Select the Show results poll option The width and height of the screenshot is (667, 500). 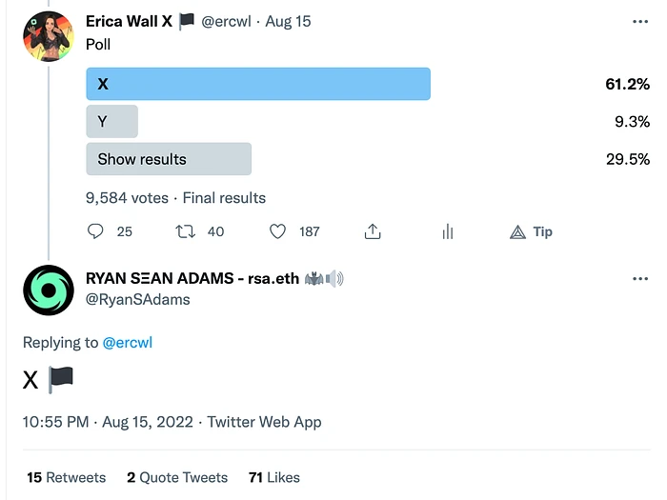click(169, 159)
